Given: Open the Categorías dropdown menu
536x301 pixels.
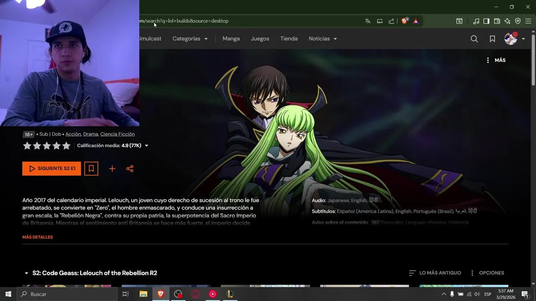Looking at the screenshot, I should pos(190,38).
